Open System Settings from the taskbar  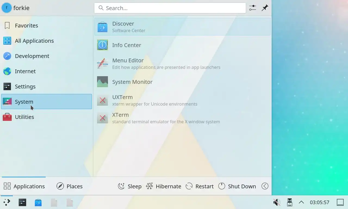click(22, 202)
